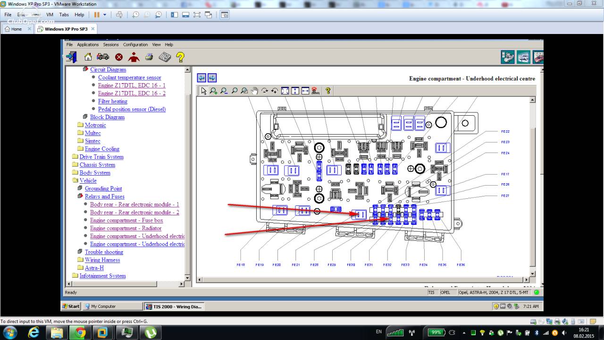Viewport: 604px width, 340px height.
Task: Collapse the Vehicle folder
Action: [88, 180]
